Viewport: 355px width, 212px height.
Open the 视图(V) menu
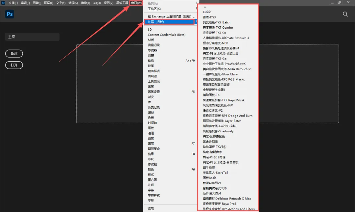tap(108, 3)
